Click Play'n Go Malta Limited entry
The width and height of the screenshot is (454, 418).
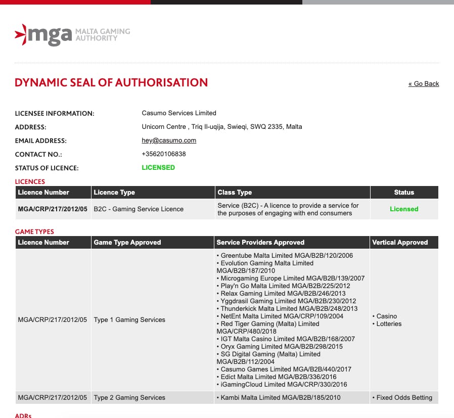point(284,286)
